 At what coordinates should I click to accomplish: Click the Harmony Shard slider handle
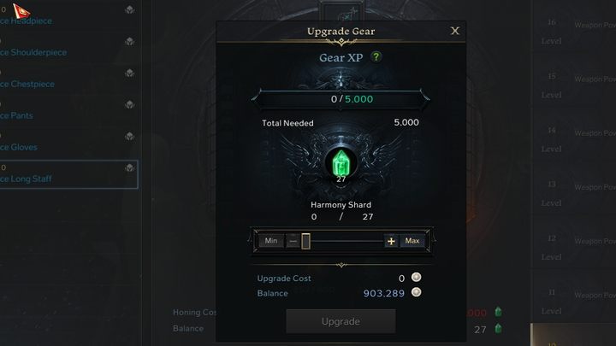point(305,241)
